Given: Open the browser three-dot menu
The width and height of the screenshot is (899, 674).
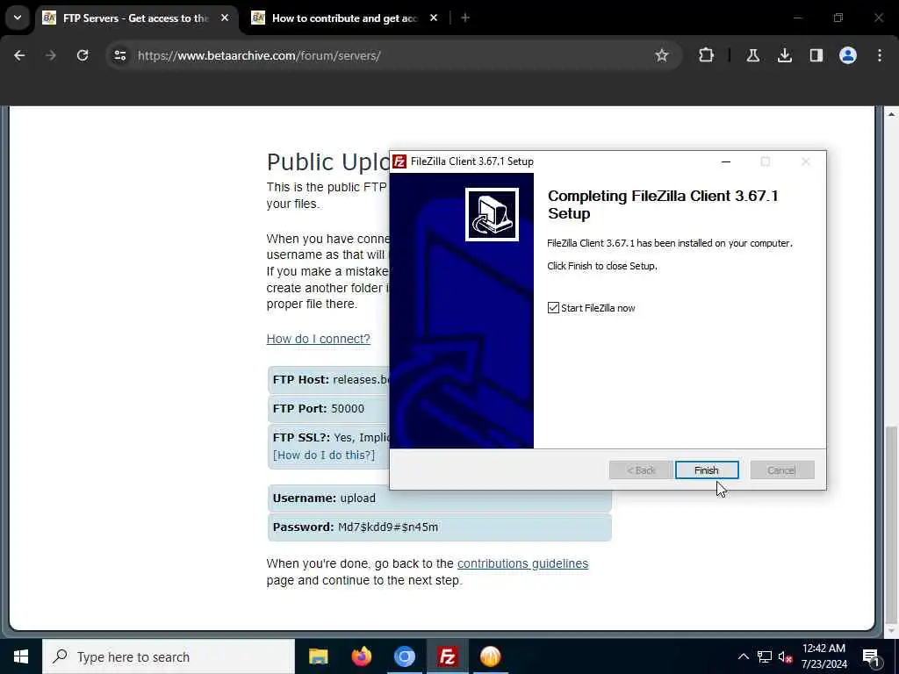Looking at the screenshot, I should coord(880,55).
